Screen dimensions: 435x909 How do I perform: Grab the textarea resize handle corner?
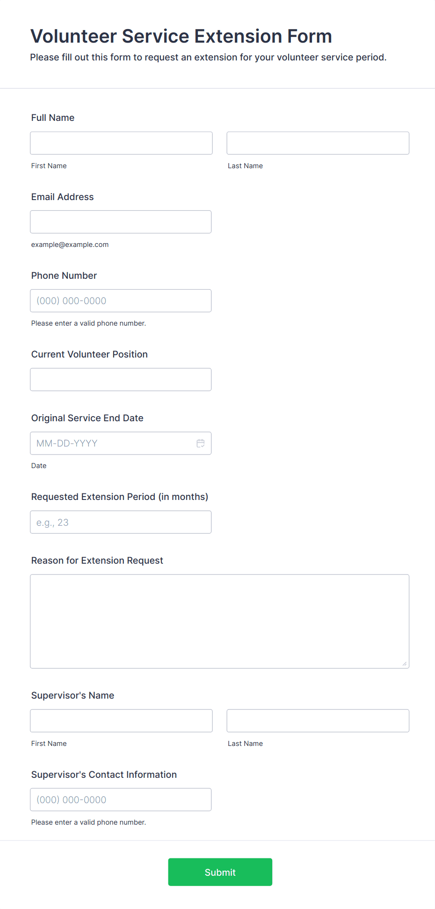[405, 663]
